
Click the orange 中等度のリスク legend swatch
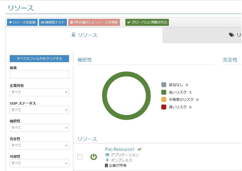(x=164, y=99)
